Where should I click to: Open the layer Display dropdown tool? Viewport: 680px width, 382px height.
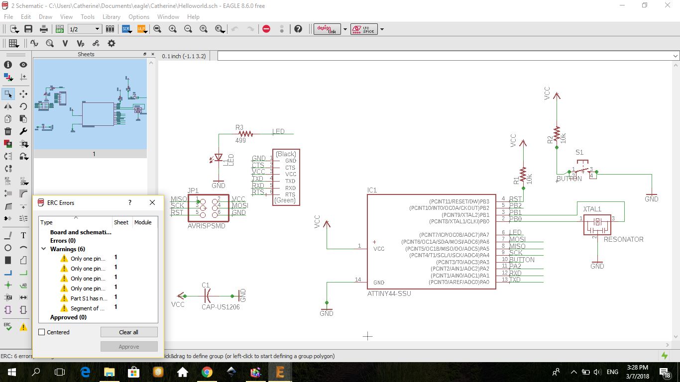click(8, 77)
